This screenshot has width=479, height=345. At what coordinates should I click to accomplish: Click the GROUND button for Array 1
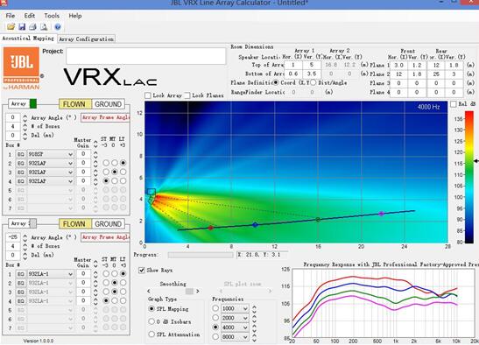(x=108, y=104)
